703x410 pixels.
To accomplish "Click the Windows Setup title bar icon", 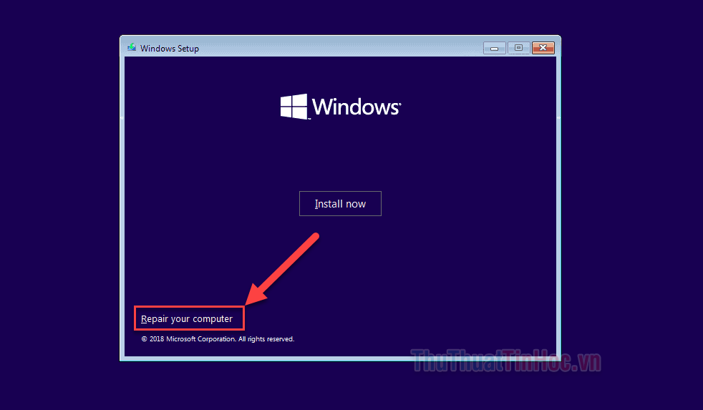I will click(x=132, y=48).
